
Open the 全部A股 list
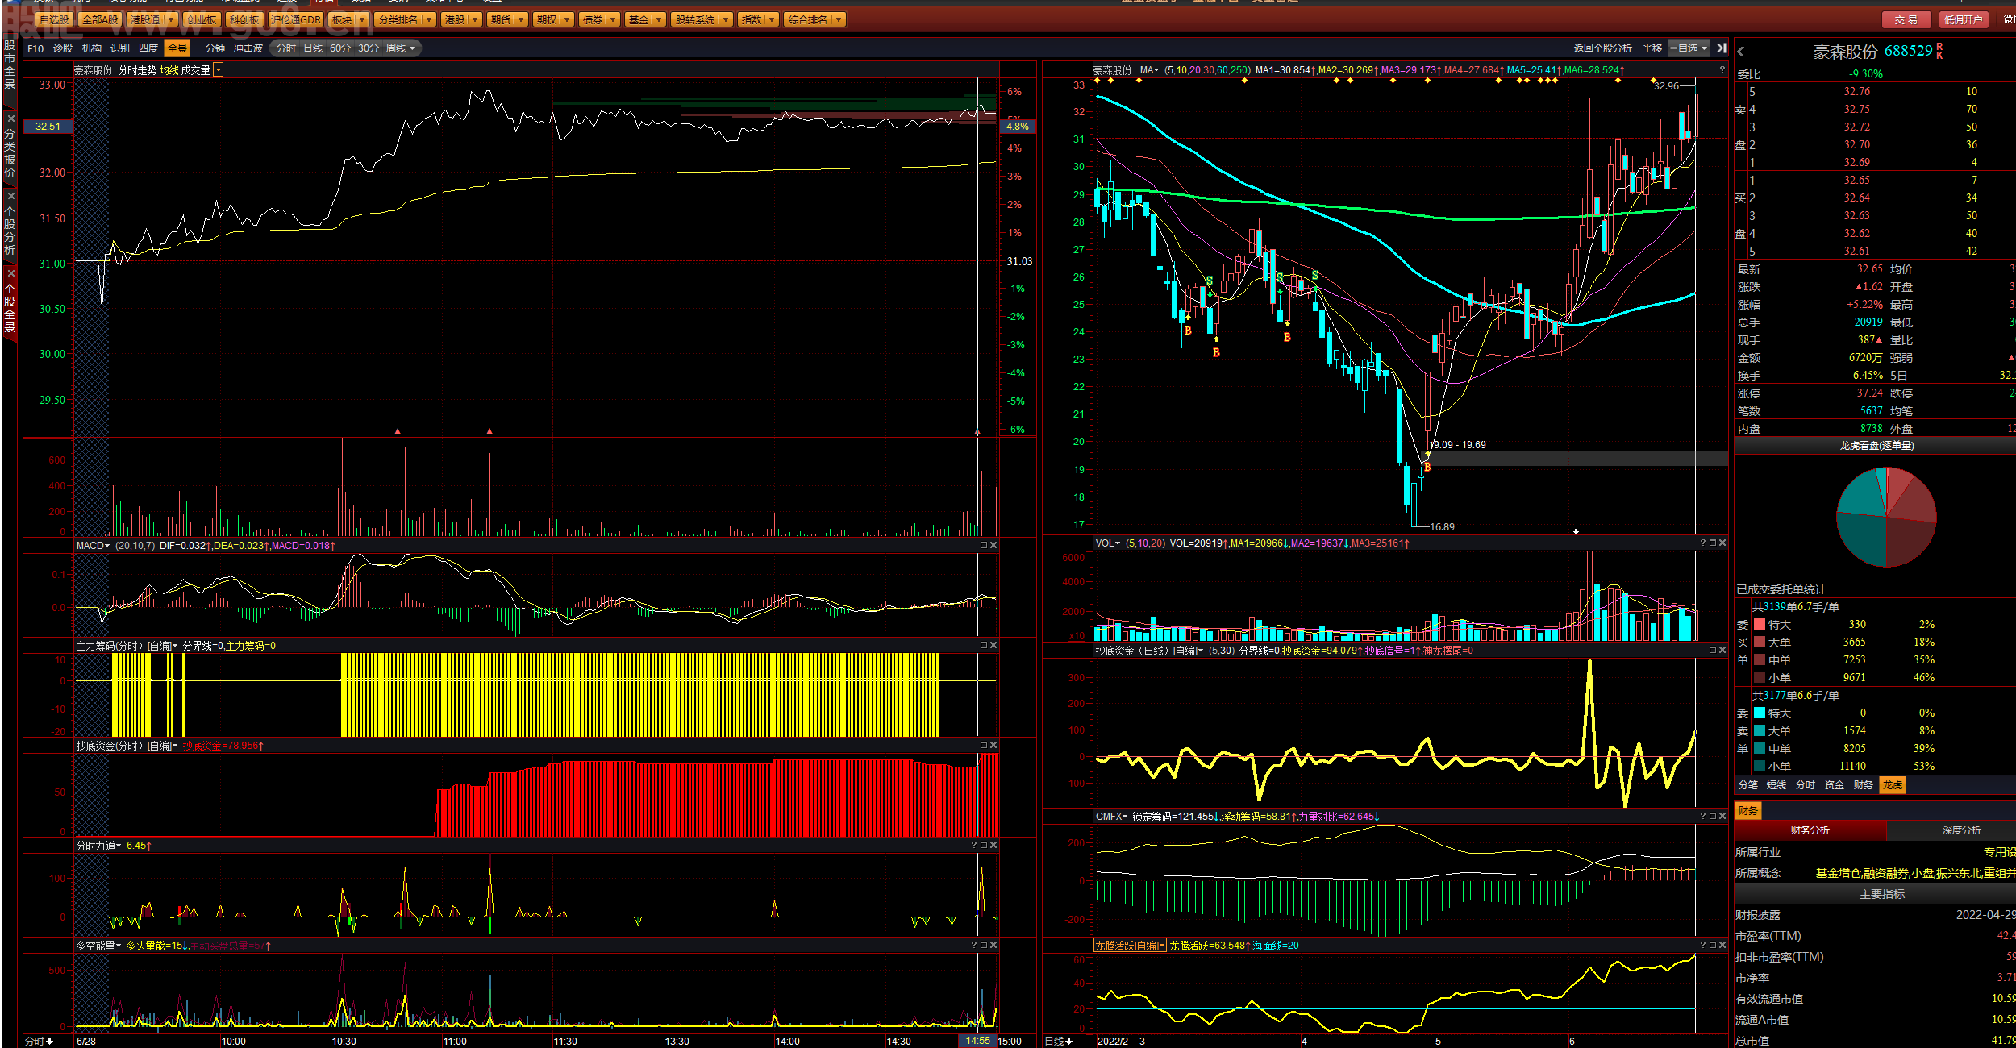[100, 19]
